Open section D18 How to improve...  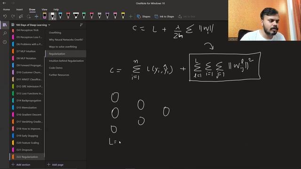[x=27, y=129]
